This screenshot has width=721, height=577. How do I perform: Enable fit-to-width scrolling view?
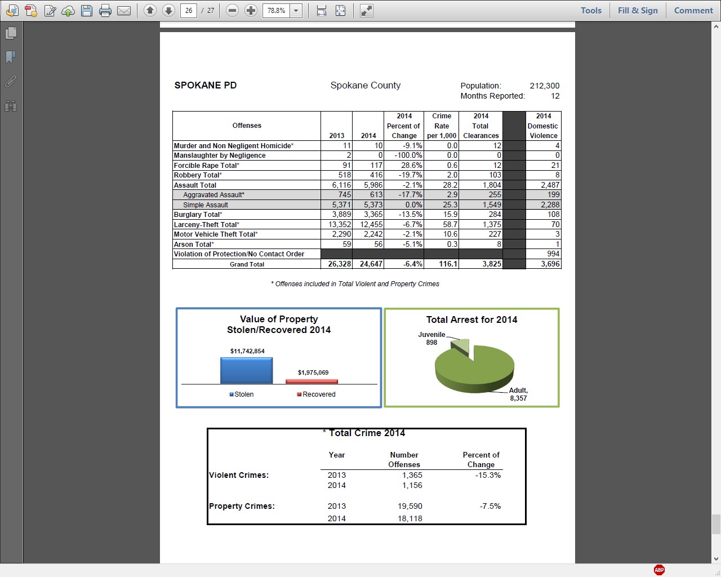322,10
